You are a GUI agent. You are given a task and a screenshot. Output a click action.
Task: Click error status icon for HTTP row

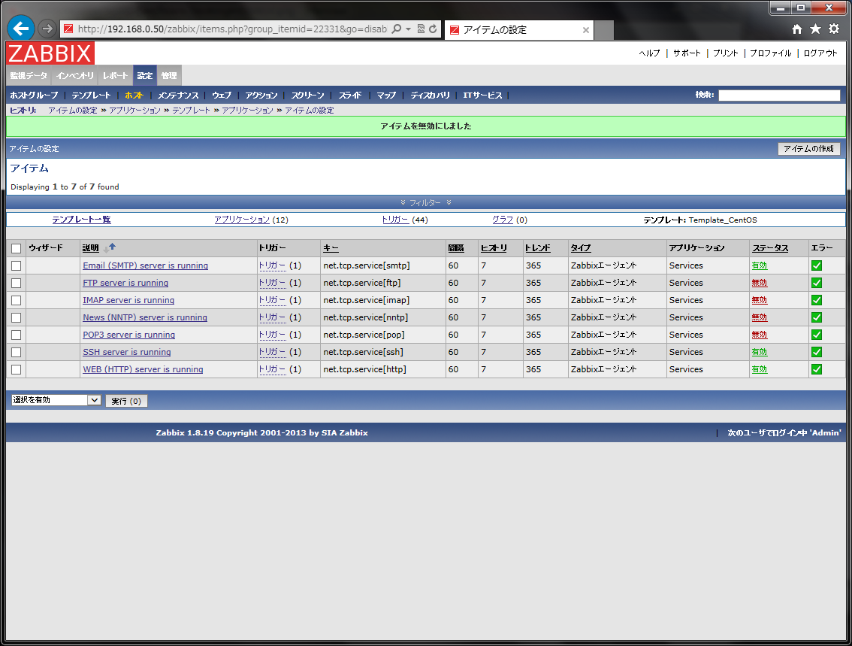[816, 369]
